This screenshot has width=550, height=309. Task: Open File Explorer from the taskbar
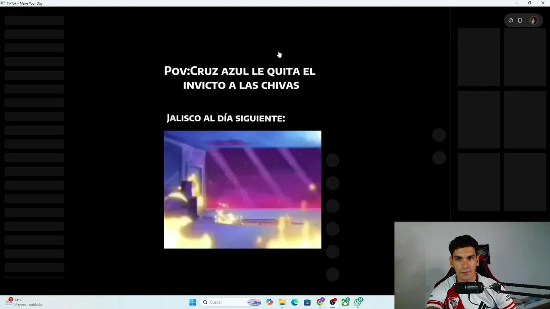coord(282,302)
